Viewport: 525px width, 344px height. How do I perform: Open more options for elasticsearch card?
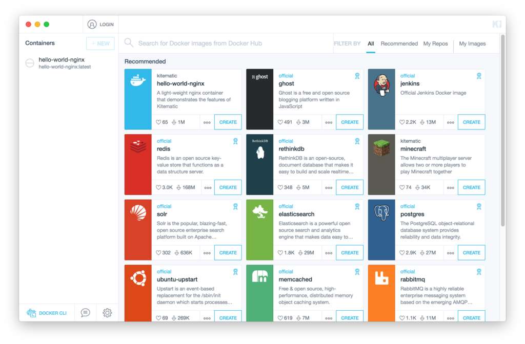(329, 253)
